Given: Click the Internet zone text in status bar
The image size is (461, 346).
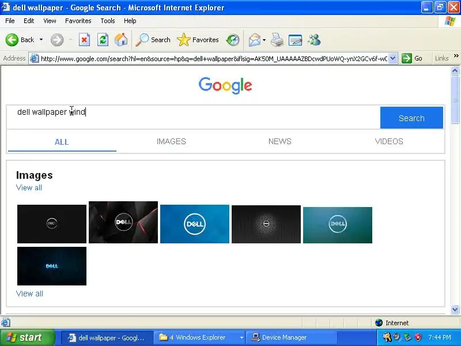Looking at the screenshot, I should pos(397,323).
